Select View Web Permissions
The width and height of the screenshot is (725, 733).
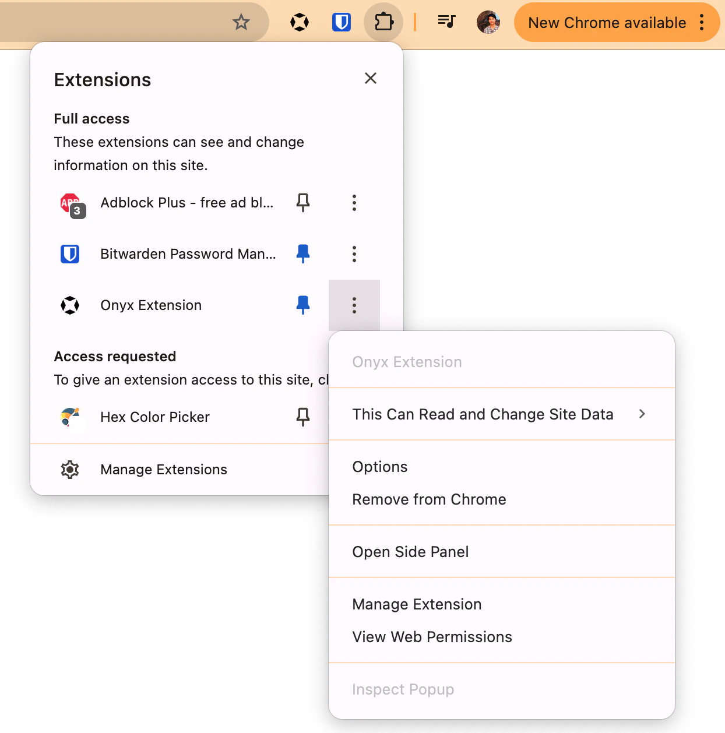432,637
